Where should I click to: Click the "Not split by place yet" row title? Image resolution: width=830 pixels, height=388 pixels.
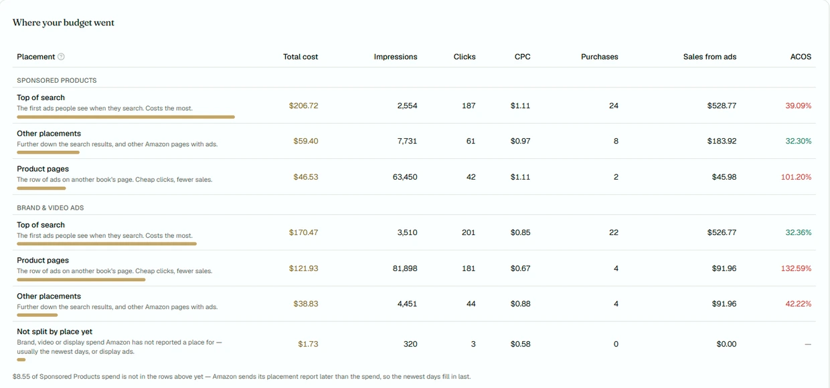(x=54, y=332)
